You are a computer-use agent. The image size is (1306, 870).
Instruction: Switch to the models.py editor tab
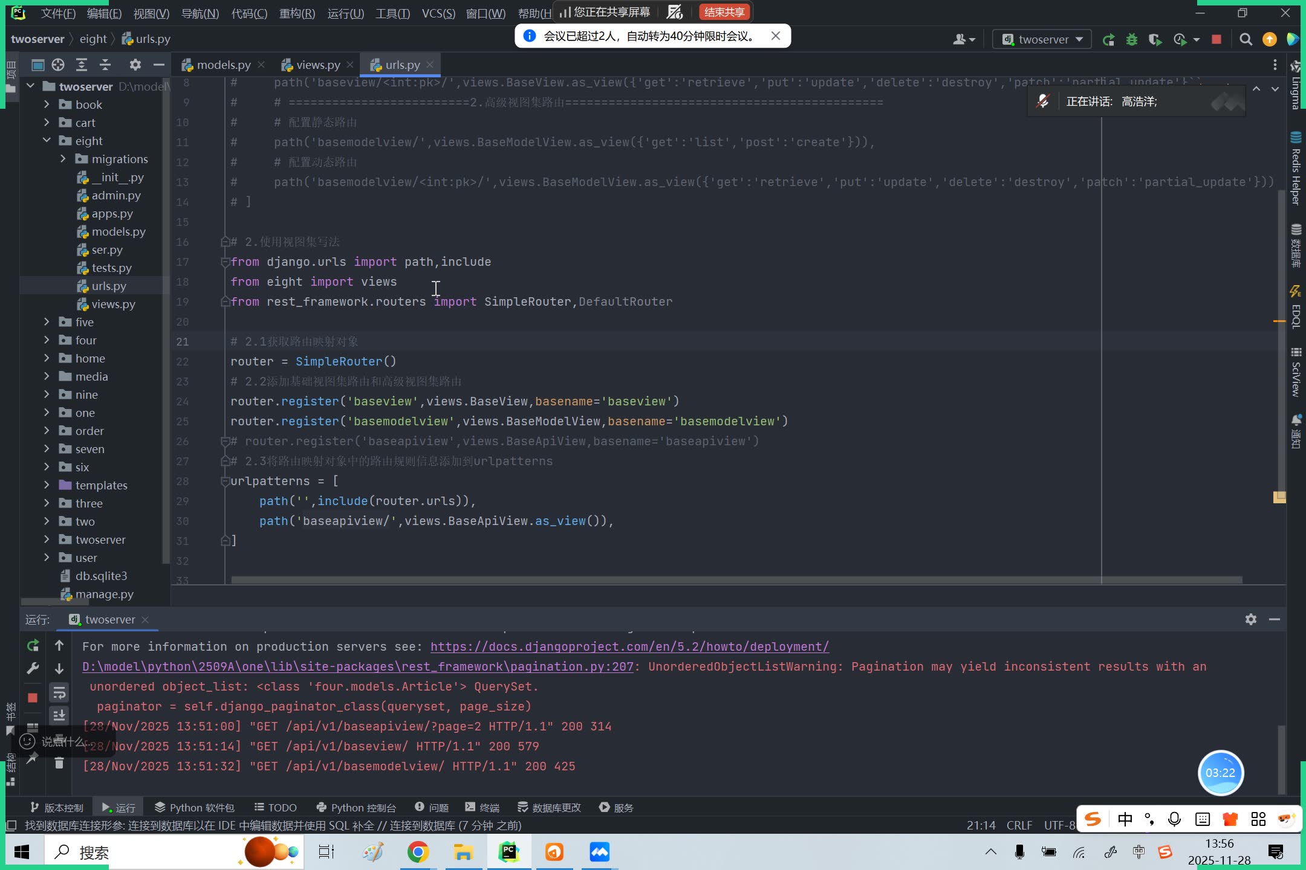[223, 65]
